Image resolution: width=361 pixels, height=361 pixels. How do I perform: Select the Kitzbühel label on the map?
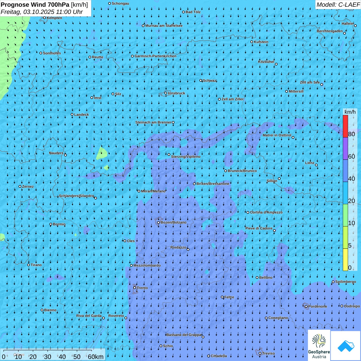coord(266,62)
